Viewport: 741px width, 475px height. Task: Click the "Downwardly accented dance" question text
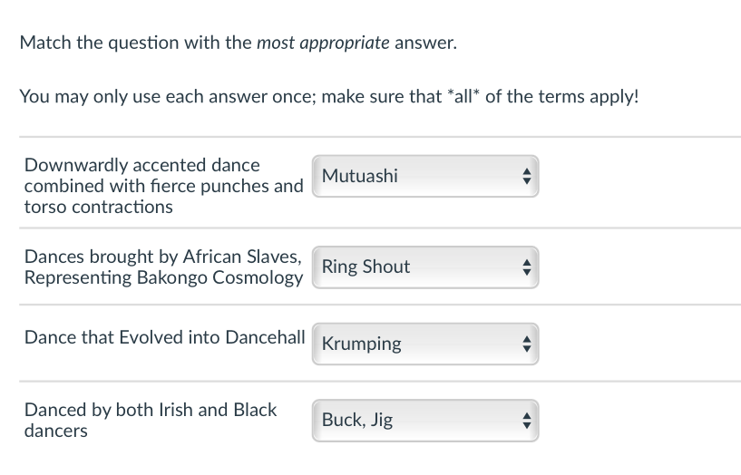[x=141, y=165]
